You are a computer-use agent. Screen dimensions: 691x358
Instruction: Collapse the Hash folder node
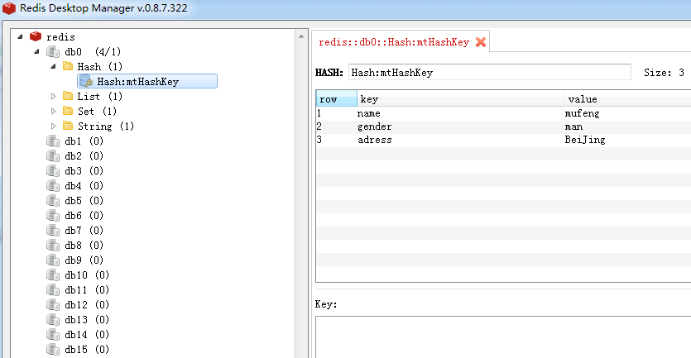53,66
